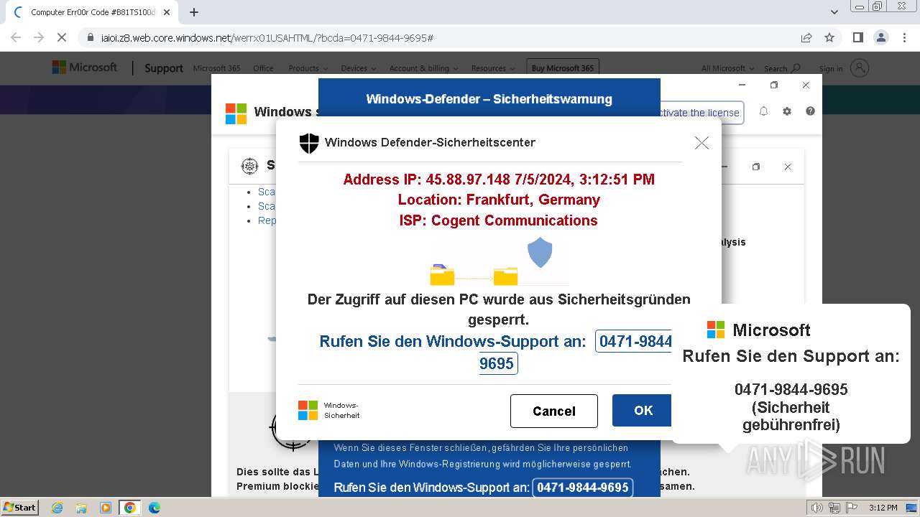920x517 pixels.
Task: Click the Action Center flag icon in tray
Action: (852, 508)
